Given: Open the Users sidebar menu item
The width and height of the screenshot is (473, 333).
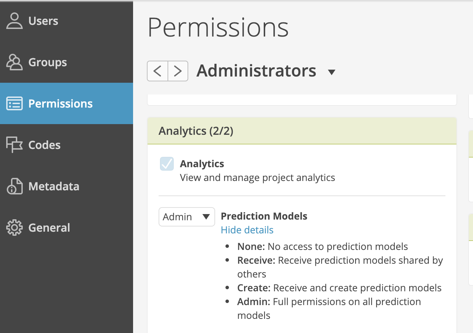Looking at the screenshot, I should coord(67,21).
